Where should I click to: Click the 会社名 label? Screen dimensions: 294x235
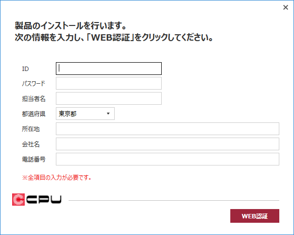pos(31,144)
